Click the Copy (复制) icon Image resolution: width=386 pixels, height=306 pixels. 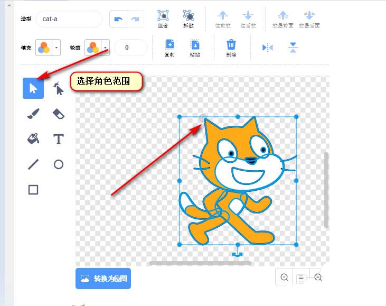click(170, 48)
